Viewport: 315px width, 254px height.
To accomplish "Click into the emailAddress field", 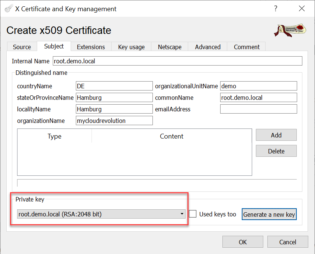I will (x=258, y=109).
